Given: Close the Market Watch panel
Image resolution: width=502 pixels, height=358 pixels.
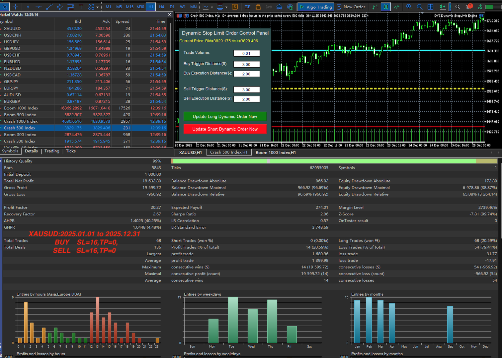Looking at the screenshot, I should pyautogui.click(x=170, y=15).
